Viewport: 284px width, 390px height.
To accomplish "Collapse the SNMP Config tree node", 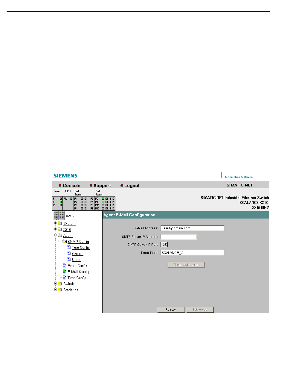I will pos(60,241).
